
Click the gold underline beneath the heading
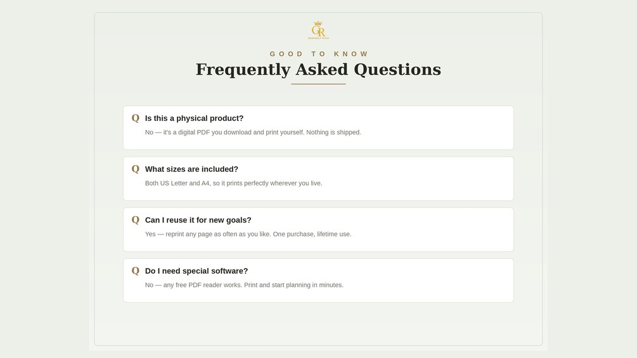point(318,84)
